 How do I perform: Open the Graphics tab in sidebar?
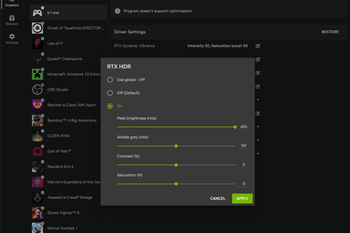(12, 4)
